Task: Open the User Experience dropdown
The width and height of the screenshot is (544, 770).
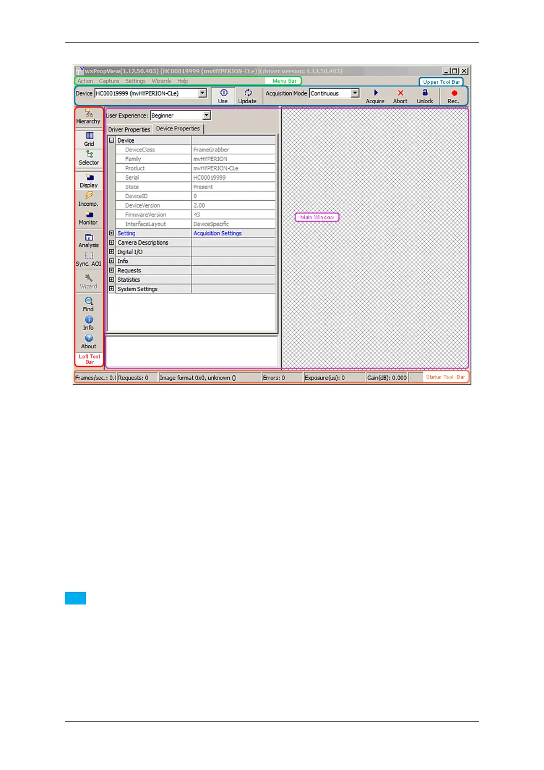Action: 206,116
